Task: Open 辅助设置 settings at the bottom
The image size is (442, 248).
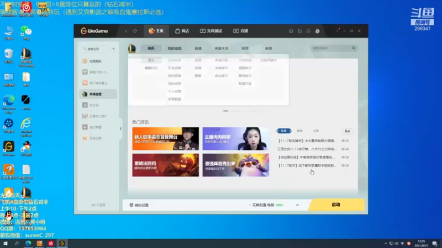Action: tap(139, 205)
